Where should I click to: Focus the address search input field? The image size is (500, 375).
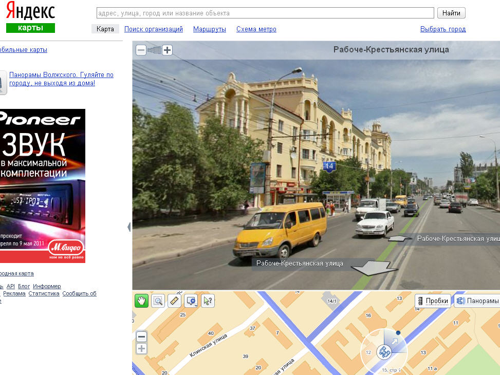[265, 13]
